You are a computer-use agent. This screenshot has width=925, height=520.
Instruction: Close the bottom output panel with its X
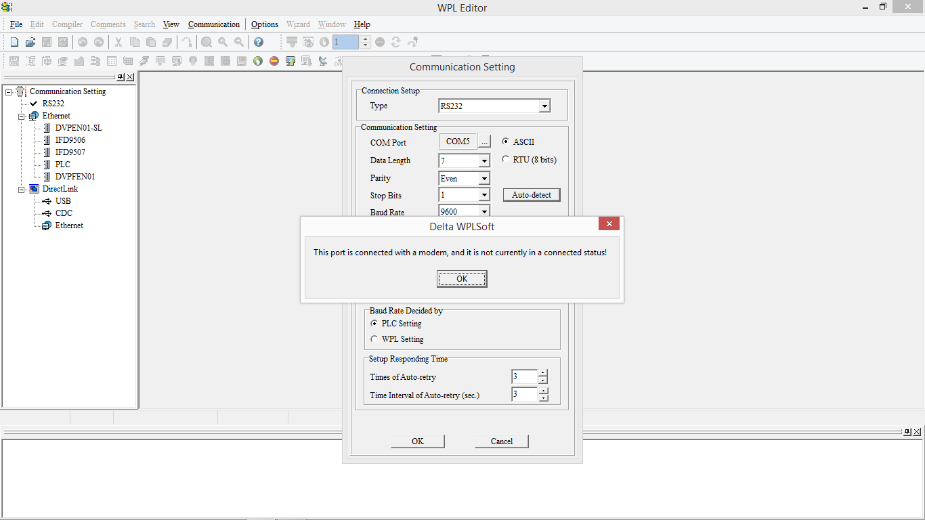click(917, 432)
